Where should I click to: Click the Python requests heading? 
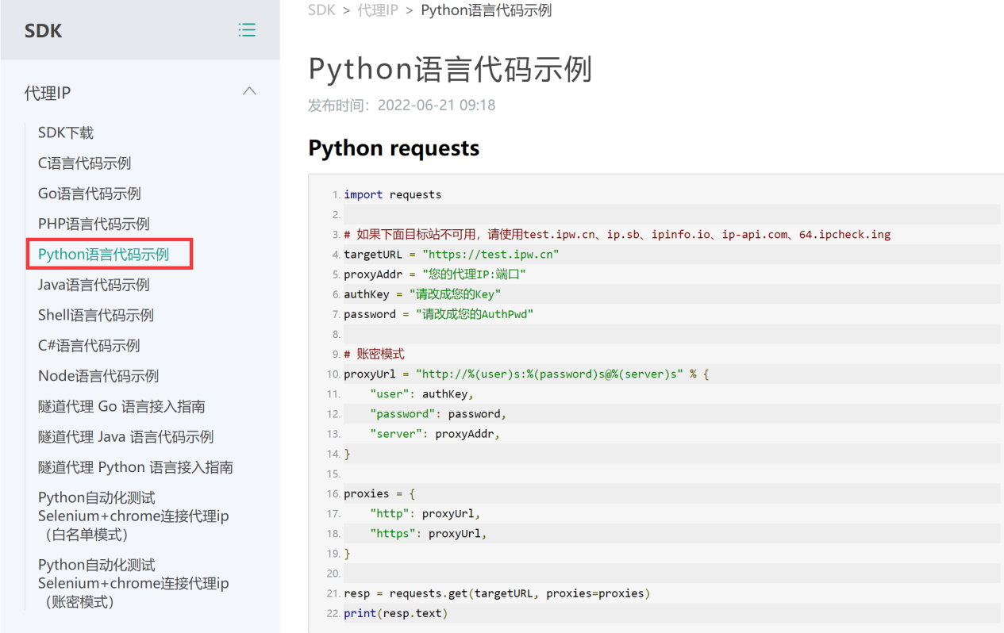coord(394,148)
